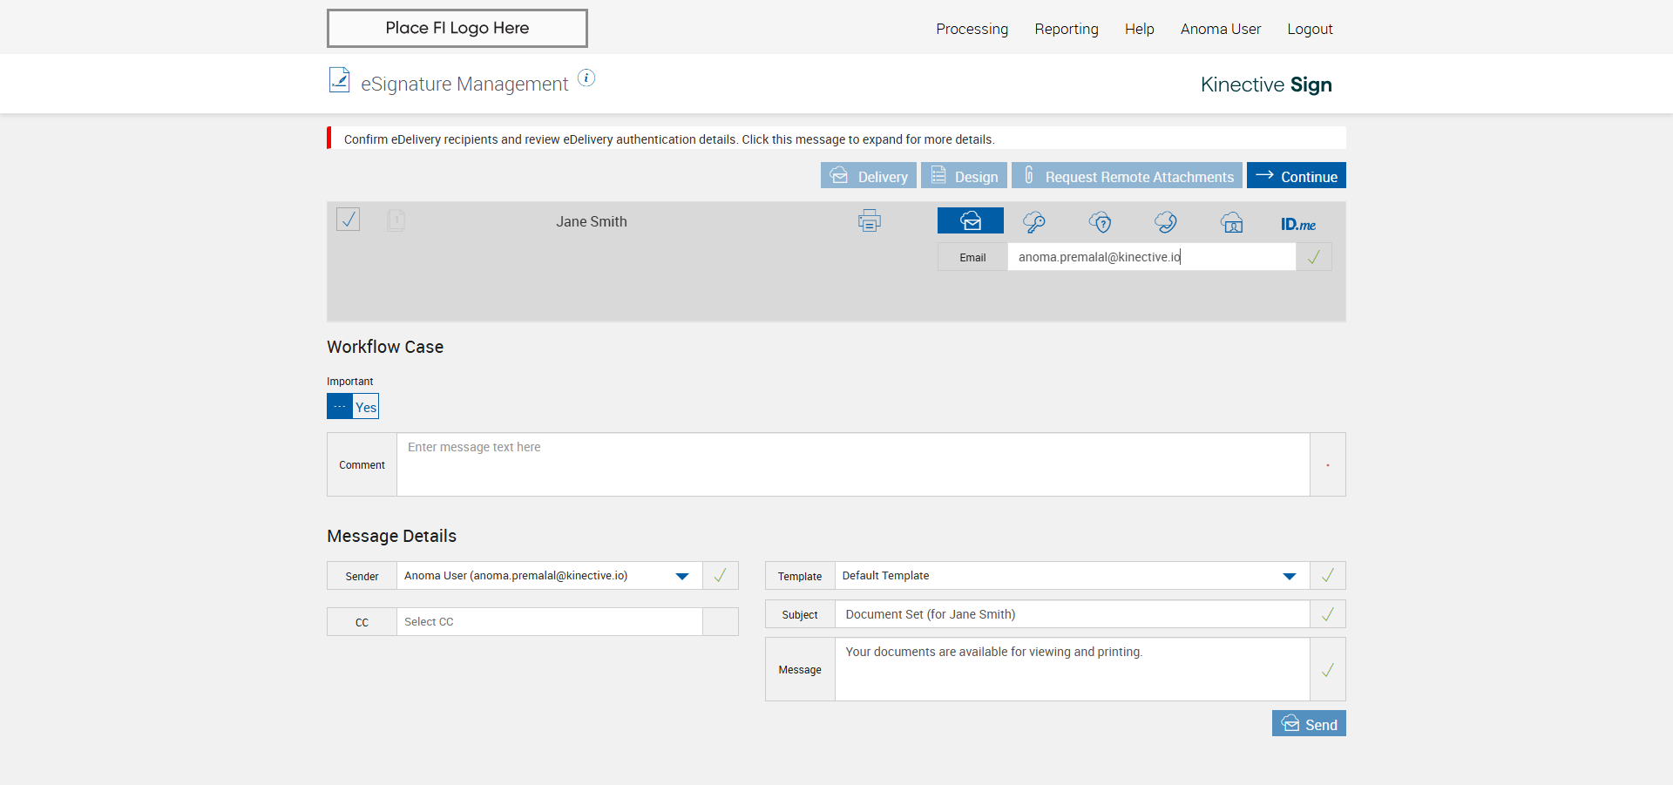Expand the Template dropdown
1673x785 pixels.
[x=1289, y=576]
